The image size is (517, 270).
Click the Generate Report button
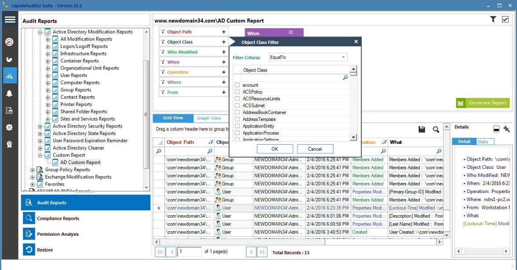pos(483,103)
